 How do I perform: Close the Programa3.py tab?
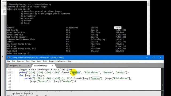(x=29, y=66)
